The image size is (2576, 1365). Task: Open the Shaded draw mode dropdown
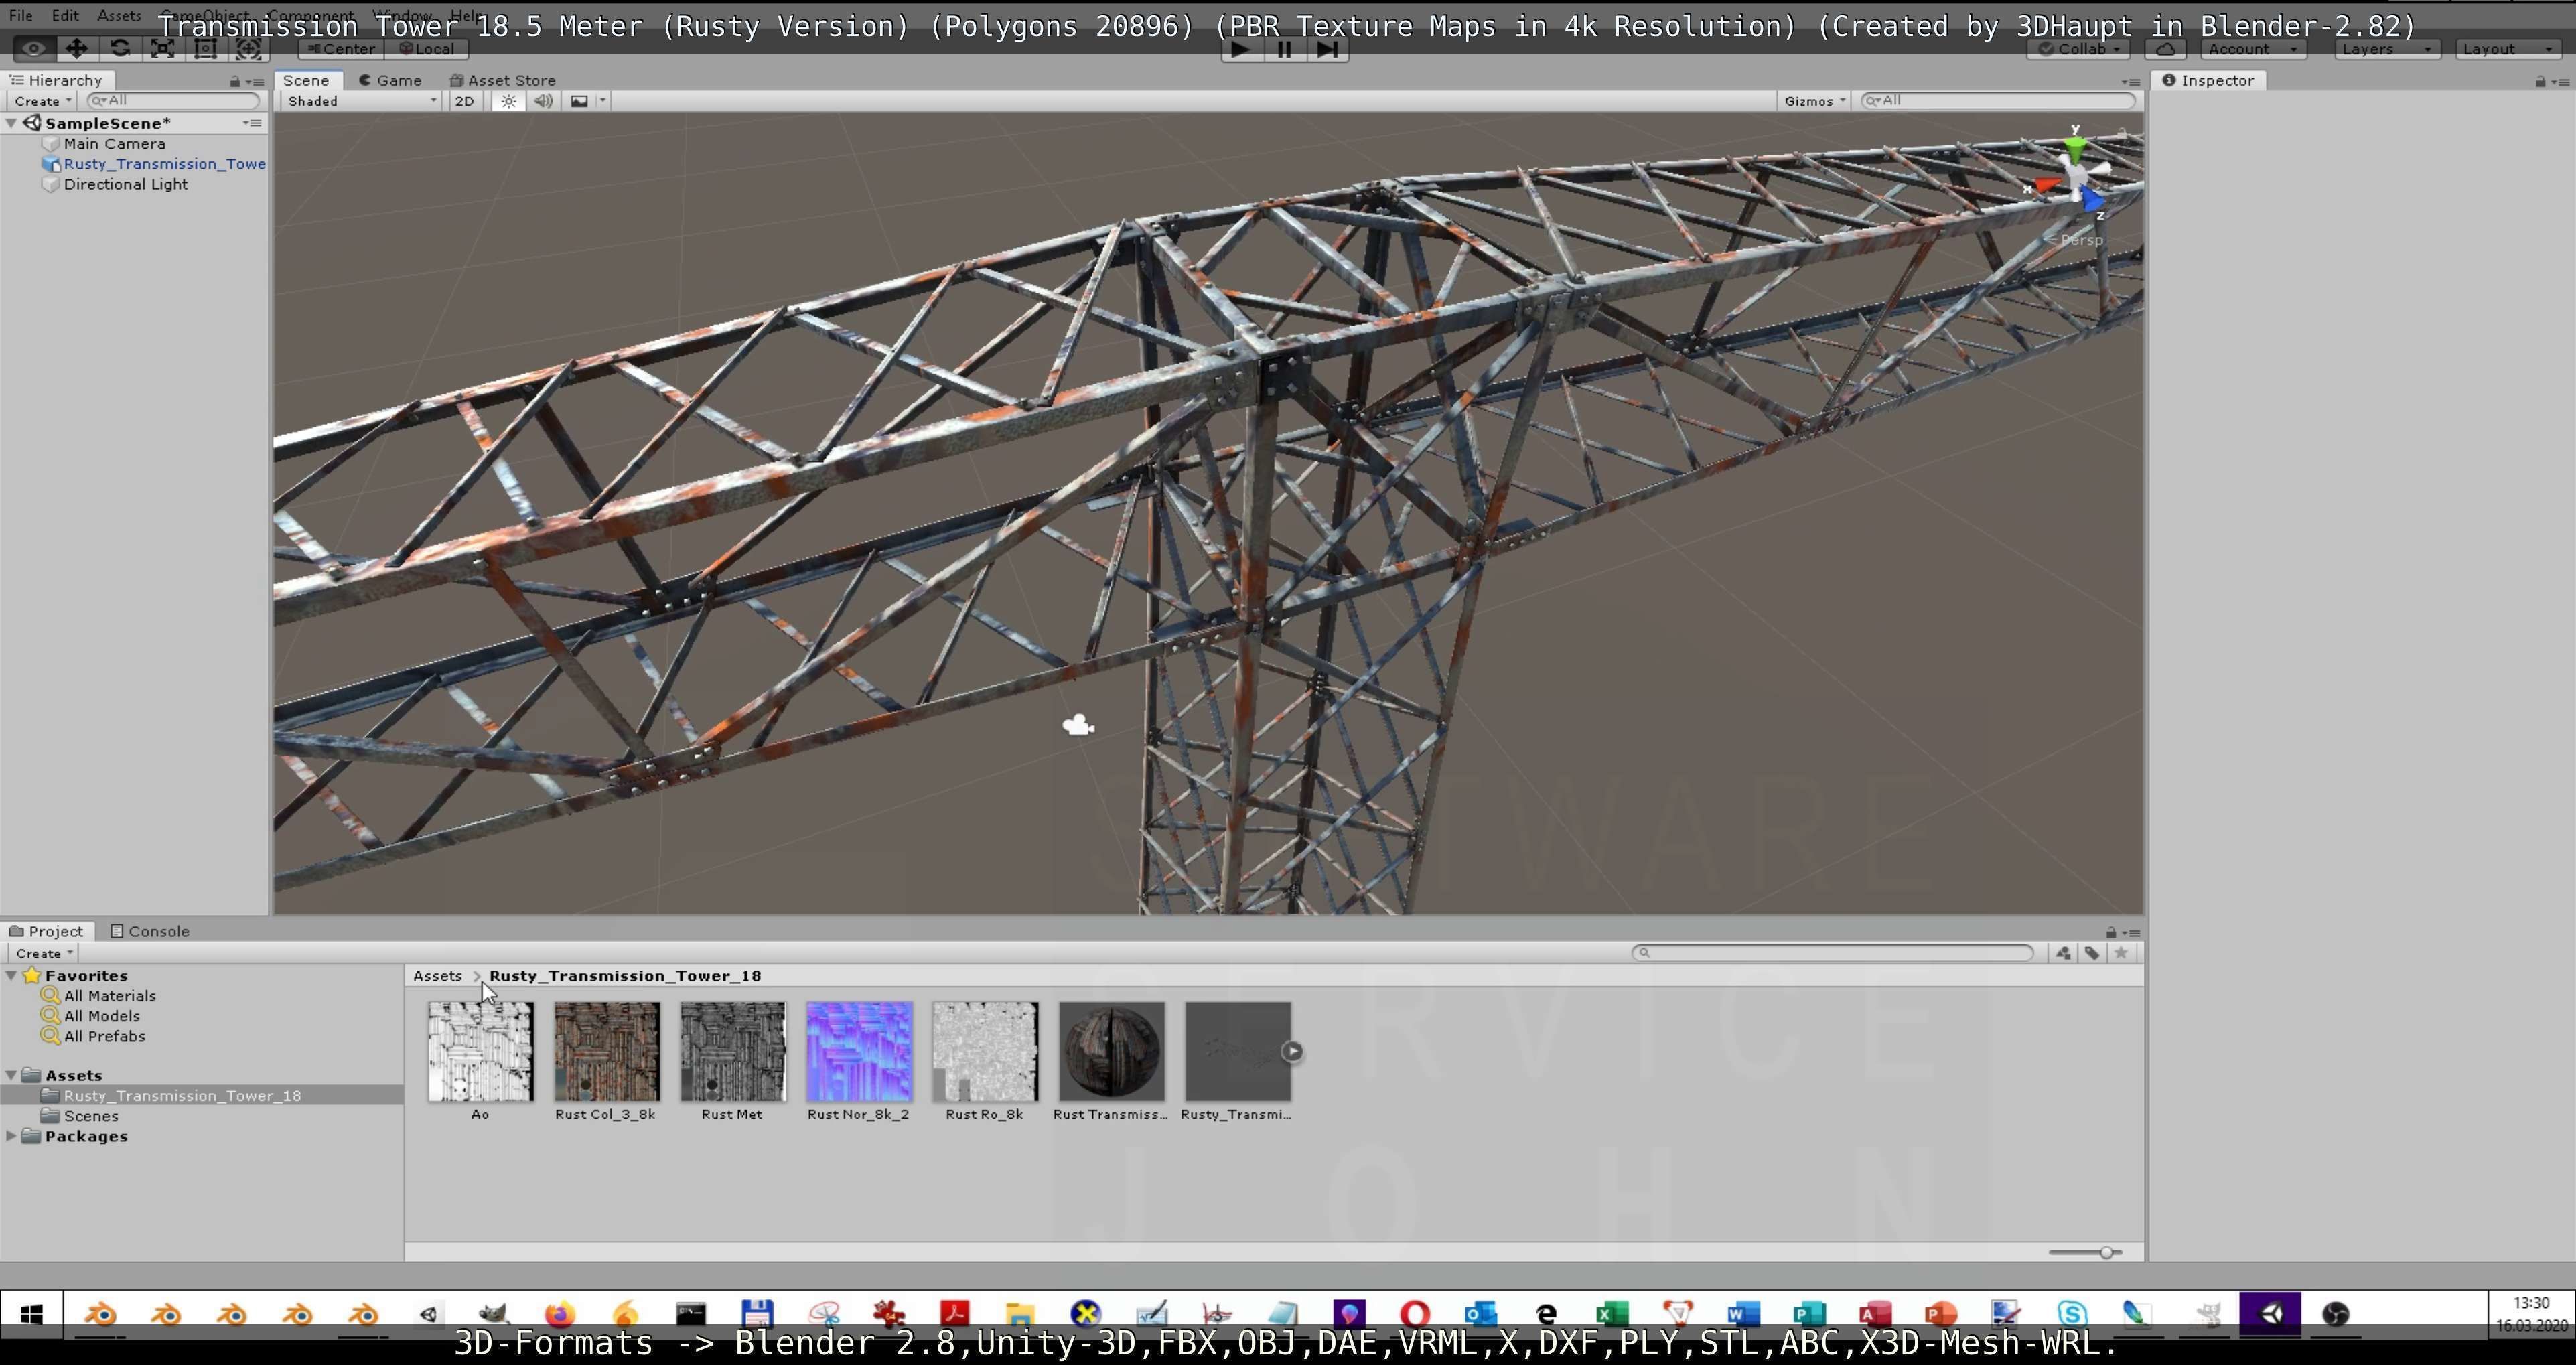pyautogui.click(x=361, y=101)
